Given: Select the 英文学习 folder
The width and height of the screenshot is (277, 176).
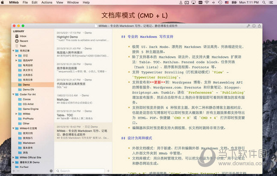Looking at the screenshot, I should pyautogui.click(x=27, y=70).
